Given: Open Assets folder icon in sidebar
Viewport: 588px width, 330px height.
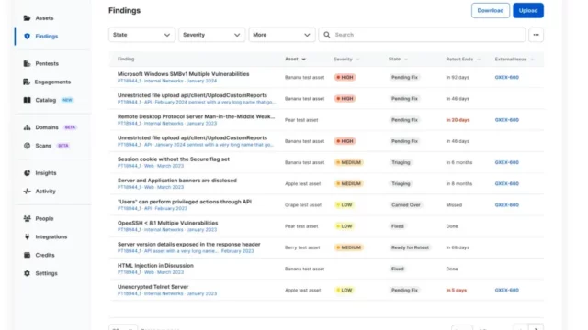Looking at the screenshot, I should click(27, 18).
